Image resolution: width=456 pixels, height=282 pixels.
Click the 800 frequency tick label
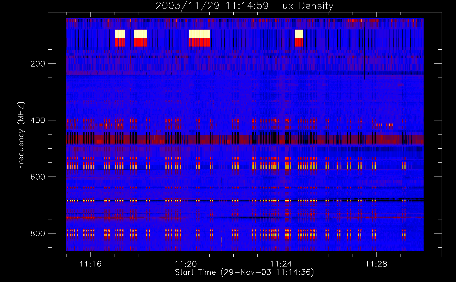click(38, 233)
